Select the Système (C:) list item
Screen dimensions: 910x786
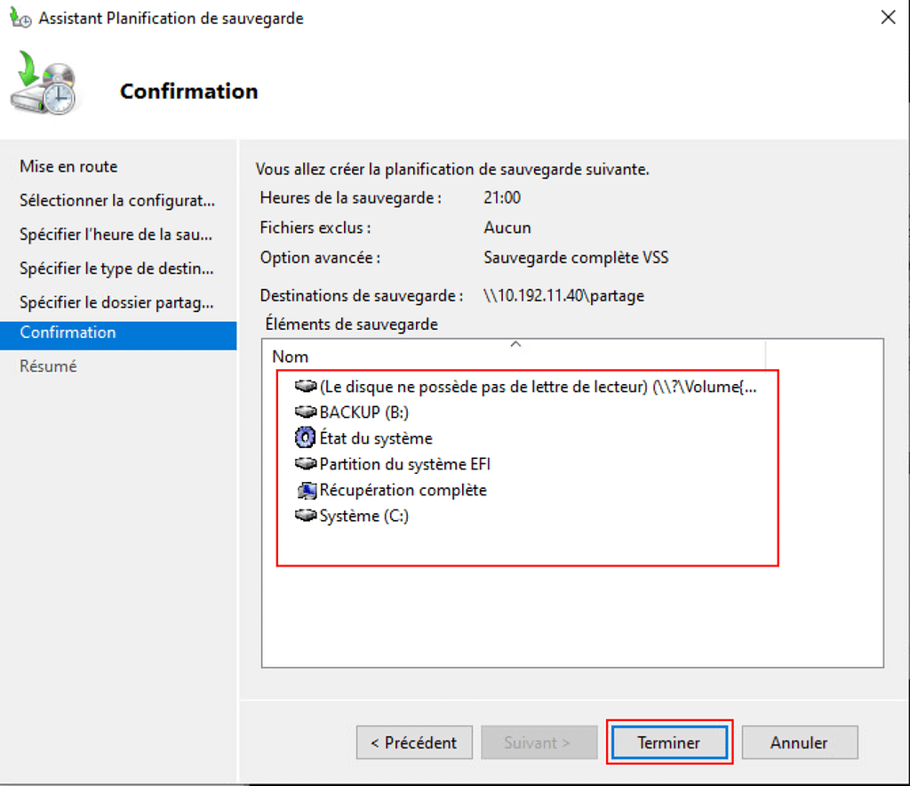(x=363, y=516)
